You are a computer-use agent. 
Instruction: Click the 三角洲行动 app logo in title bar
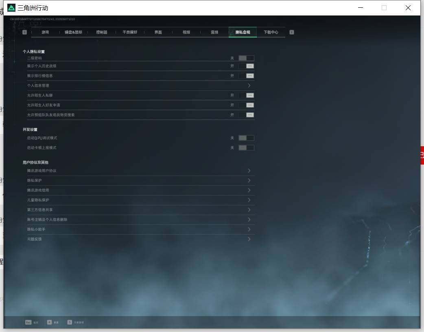pos(11,8)
